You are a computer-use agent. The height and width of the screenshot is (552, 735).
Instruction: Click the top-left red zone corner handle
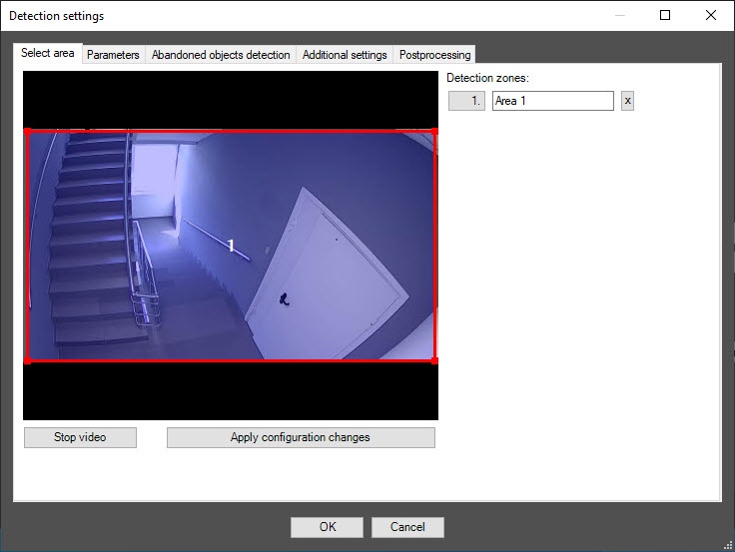[x=27, y=131]
